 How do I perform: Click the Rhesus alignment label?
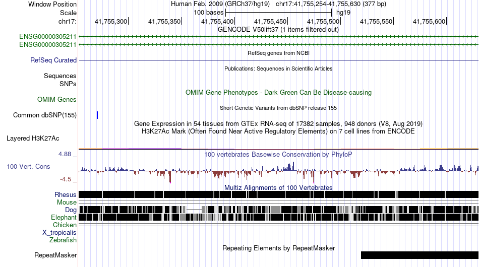tap(66, 194)
